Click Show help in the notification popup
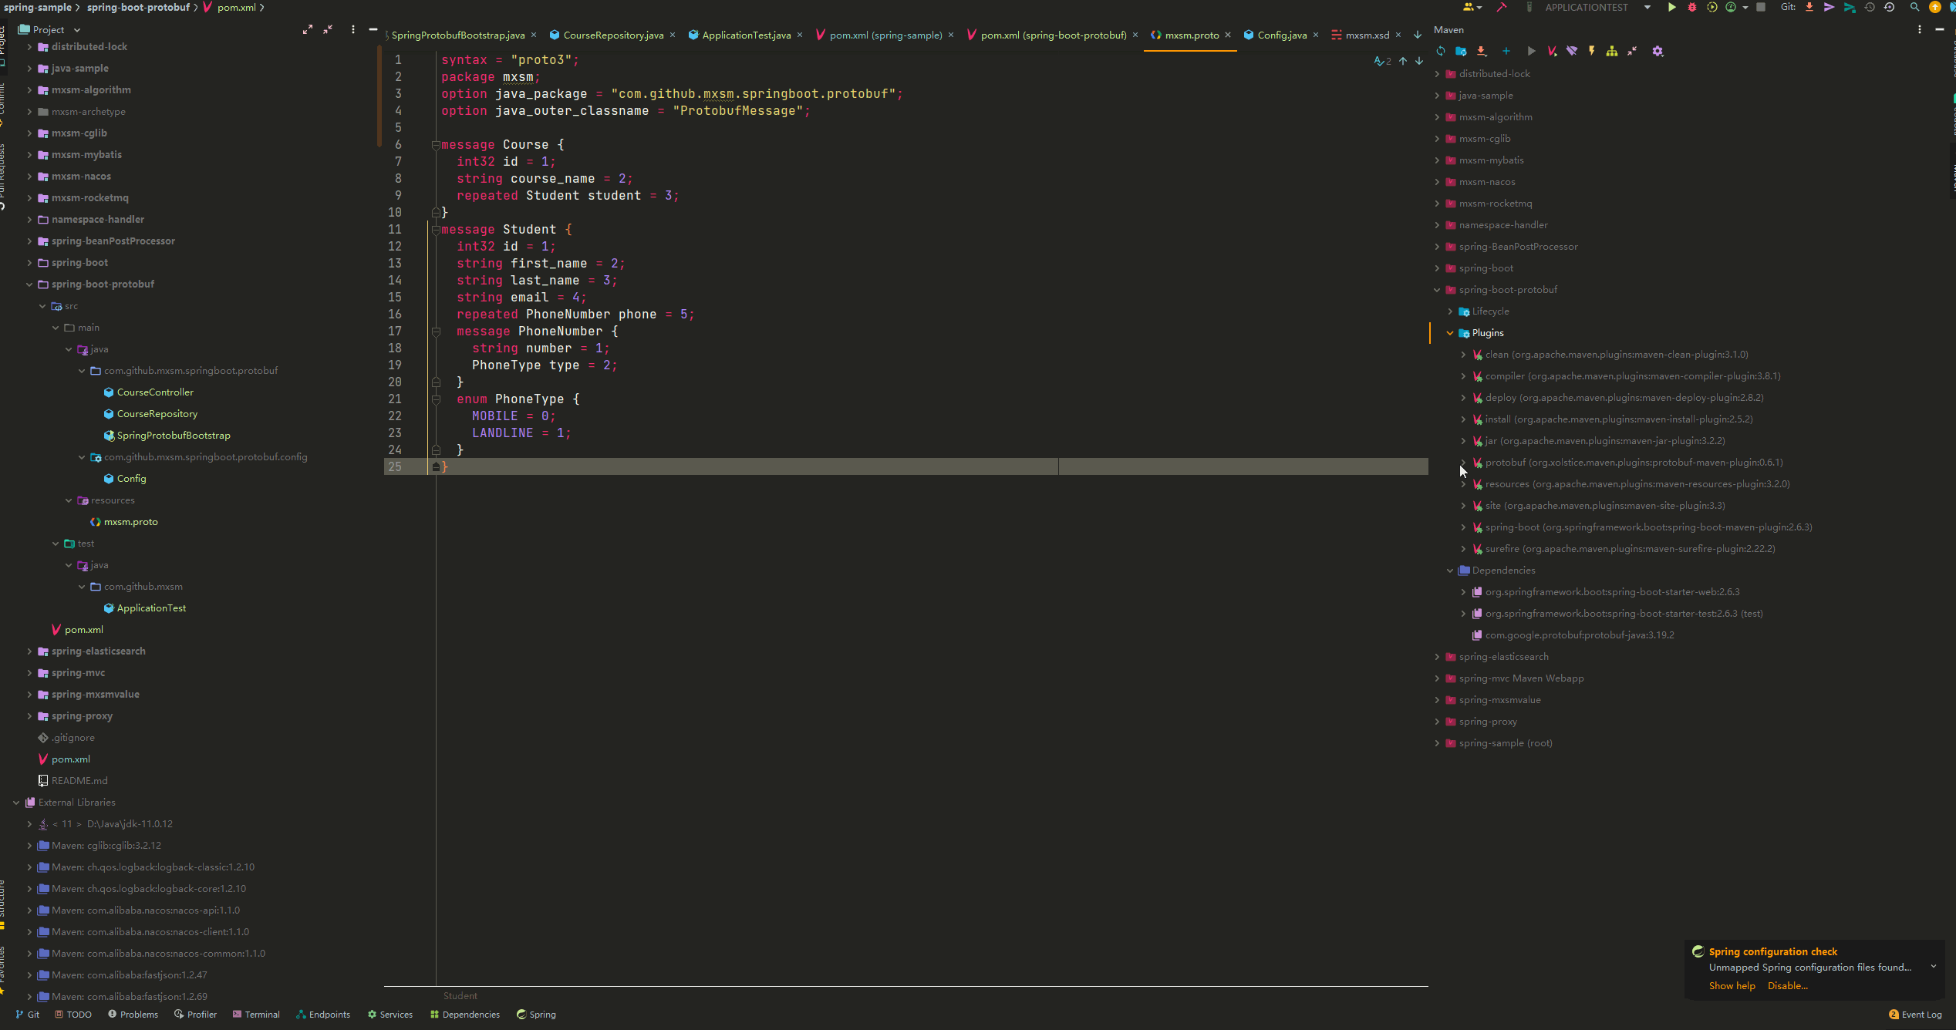This screenshot has width=1956, height=1030. (x=1732, y=985)
